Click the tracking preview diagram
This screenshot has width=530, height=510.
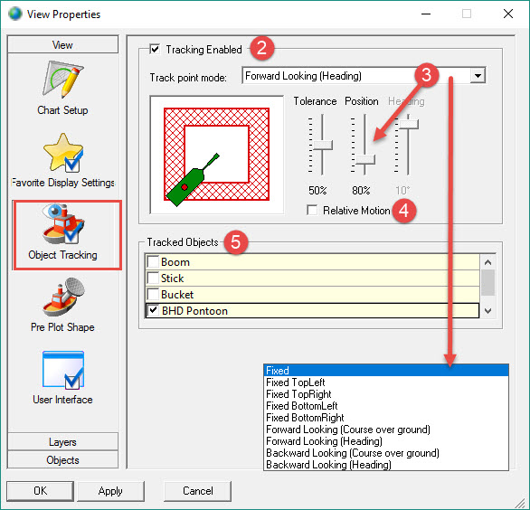click(x=217, y=155)
